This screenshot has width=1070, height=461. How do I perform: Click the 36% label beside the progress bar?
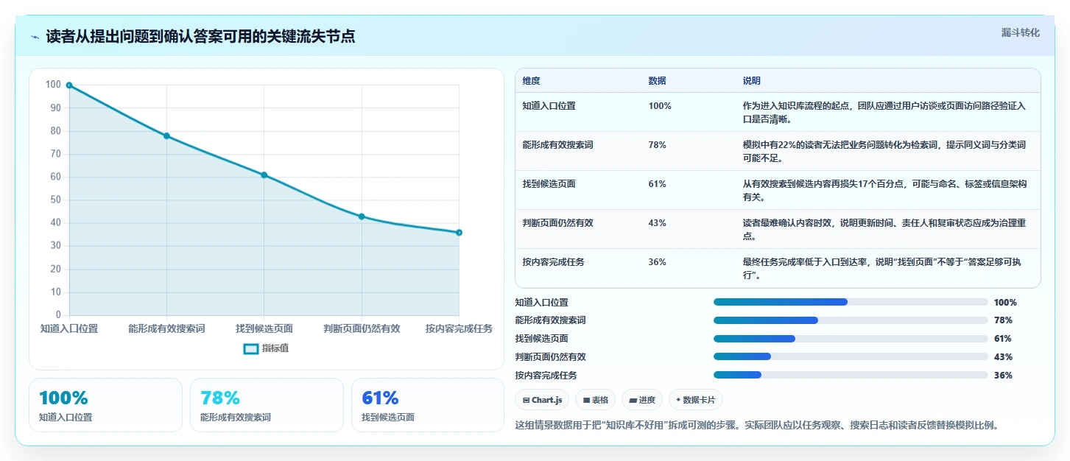point(1003,376)
